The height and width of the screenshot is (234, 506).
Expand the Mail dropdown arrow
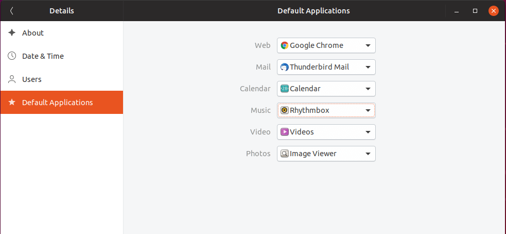pyautogui.click(x=368, y=67)
